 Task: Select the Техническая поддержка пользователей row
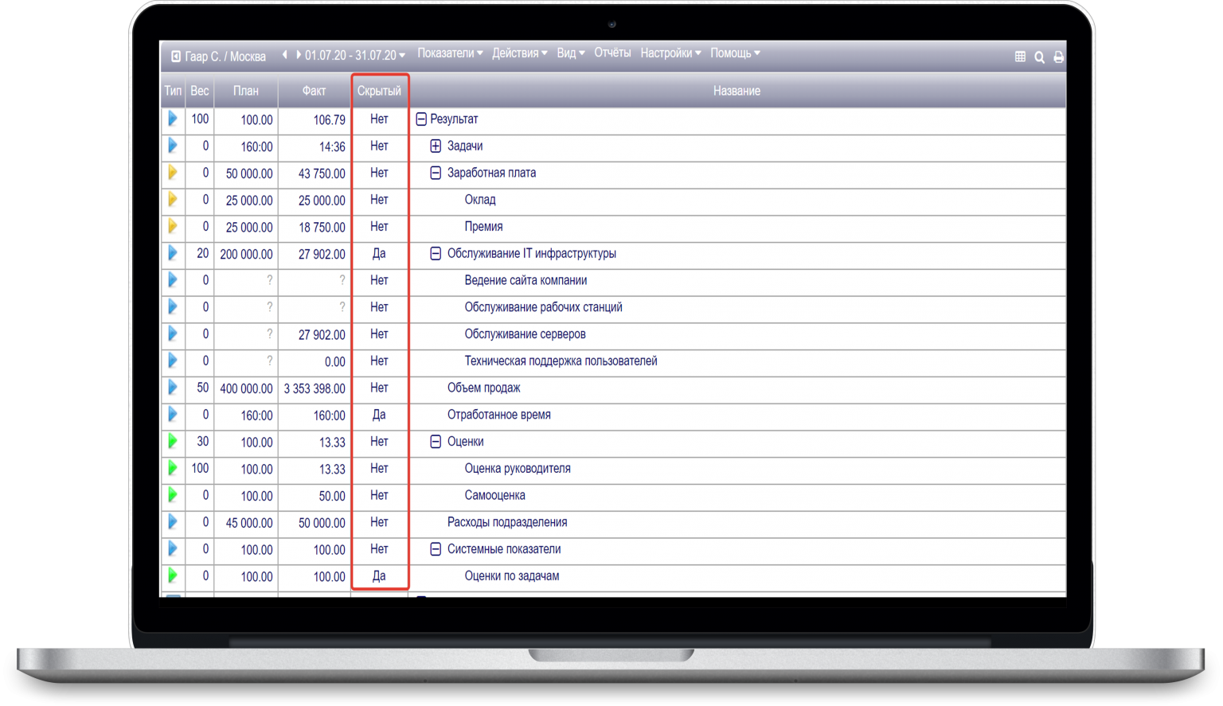click(x=561, y=361)
